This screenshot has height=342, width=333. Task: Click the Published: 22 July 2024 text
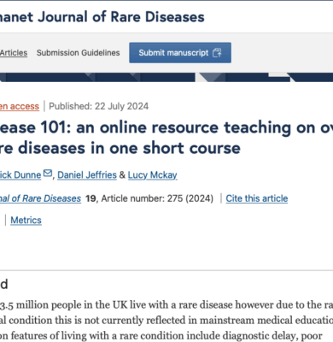click(99, 106)
